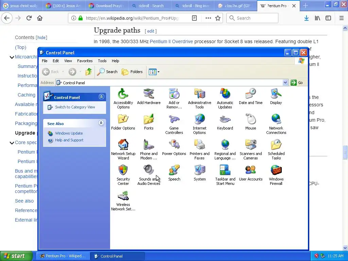
Task: Launch Network Setup Wizard
Action: (123, 150)
